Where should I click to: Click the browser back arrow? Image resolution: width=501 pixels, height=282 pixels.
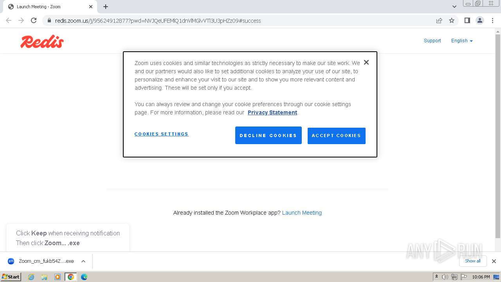(9, 20)
